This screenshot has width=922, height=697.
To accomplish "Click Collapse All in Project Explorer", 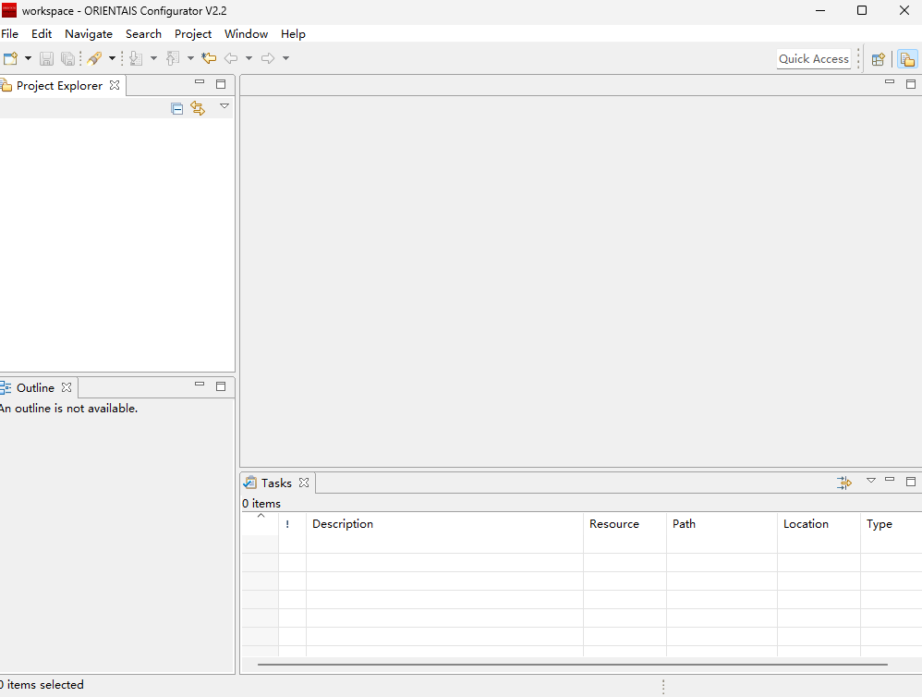I will [x=177, y=108].
